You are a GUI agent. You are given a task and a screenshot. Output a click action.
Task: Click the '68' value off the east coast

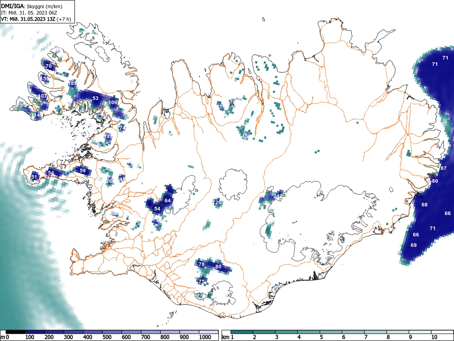(x=424, y=205)
